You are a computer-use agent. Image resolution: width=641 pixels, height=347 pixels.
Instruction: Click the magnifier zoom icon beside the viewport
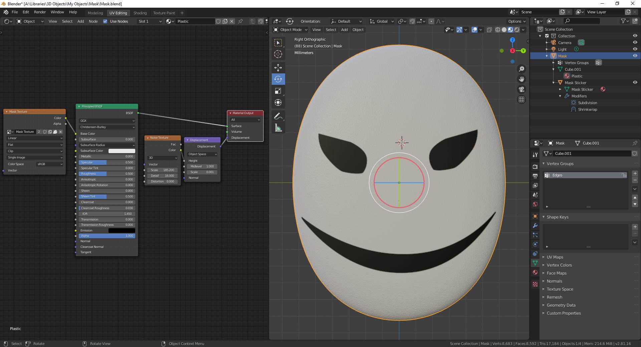522,69
